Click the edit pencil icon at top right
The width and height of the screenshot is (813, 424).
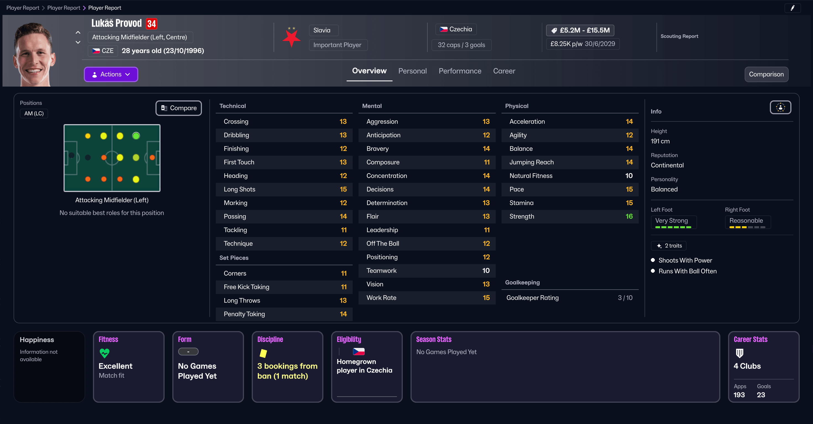pos(793,7)
